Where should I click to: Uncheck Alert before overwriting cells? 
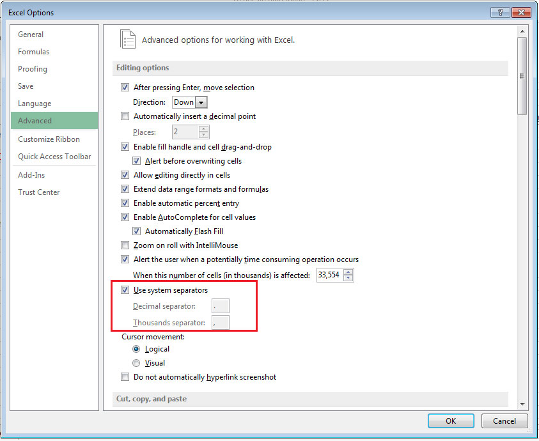coord(136,160)
